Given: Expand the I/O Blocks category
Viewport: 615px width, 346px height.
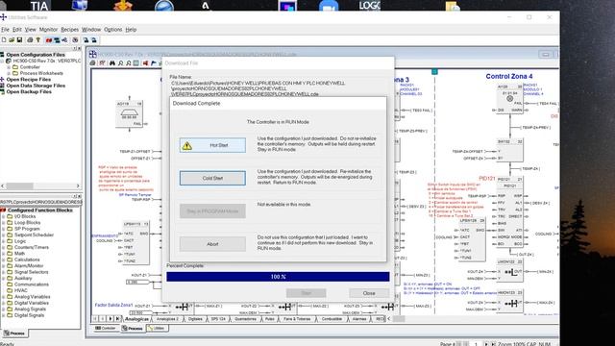Looking at the screenshot, I should (x=4, y=216).
